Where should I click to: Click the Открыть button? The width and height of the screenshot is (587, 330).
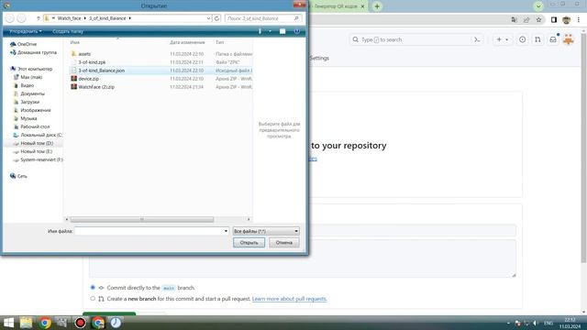click(249, 242)
